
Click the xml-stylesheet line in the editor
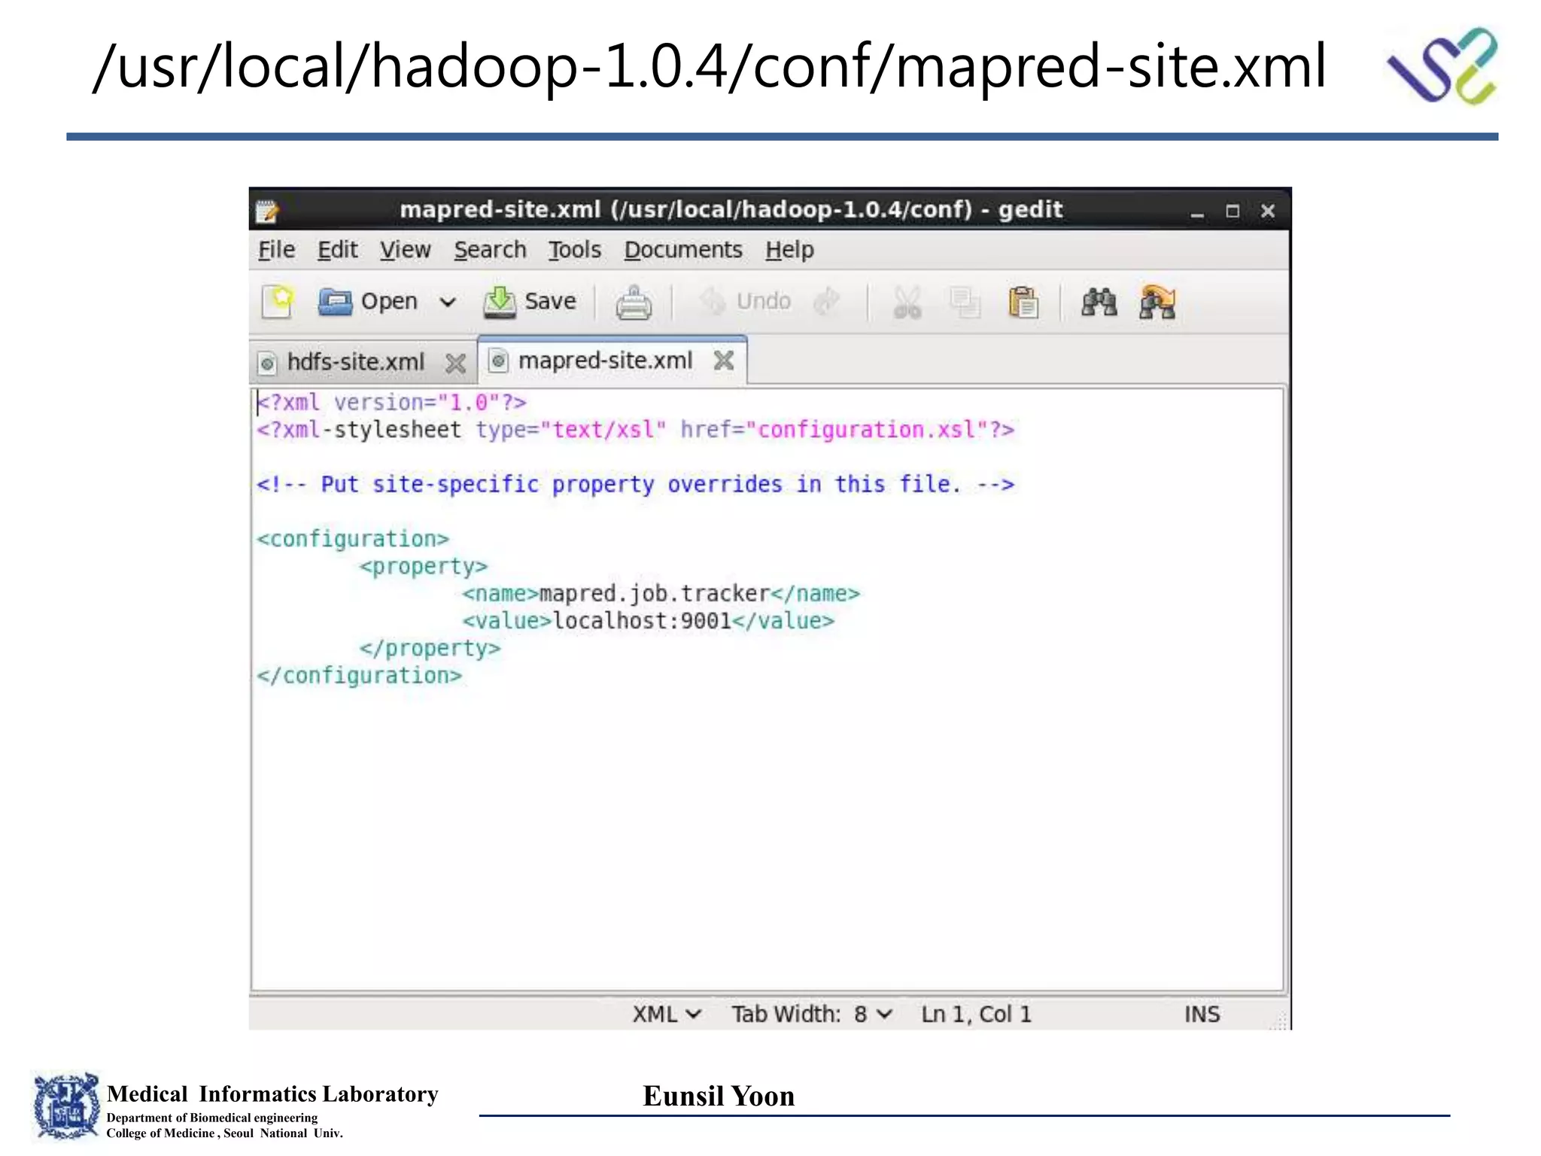click(x=635, y=430)
